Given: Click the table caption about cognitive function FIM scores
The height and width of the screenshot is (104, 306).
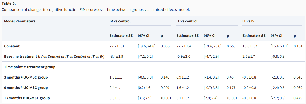Looking at the screenshot, I should [x=96, y=10].
